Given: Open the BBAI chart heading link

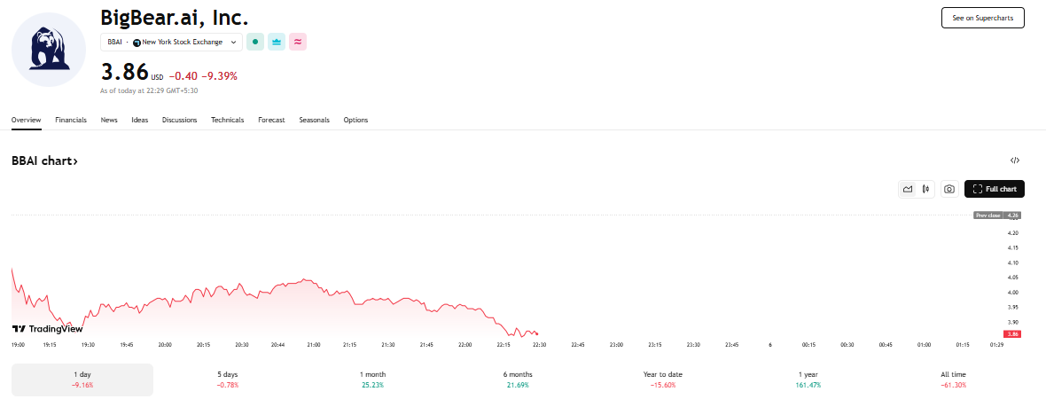Looking at the screenshot, I should 44,160.
